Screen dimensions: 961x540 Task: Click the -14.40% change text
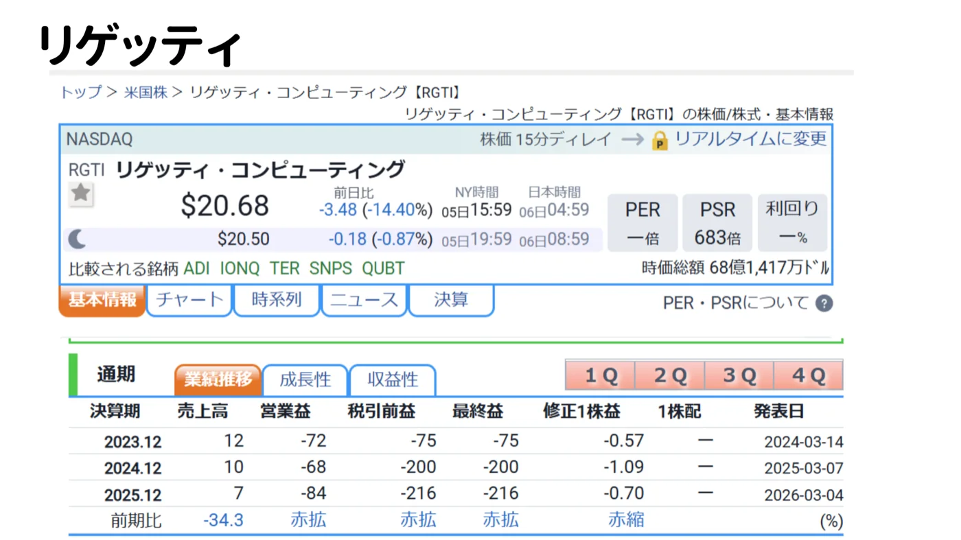click(397, 210)
